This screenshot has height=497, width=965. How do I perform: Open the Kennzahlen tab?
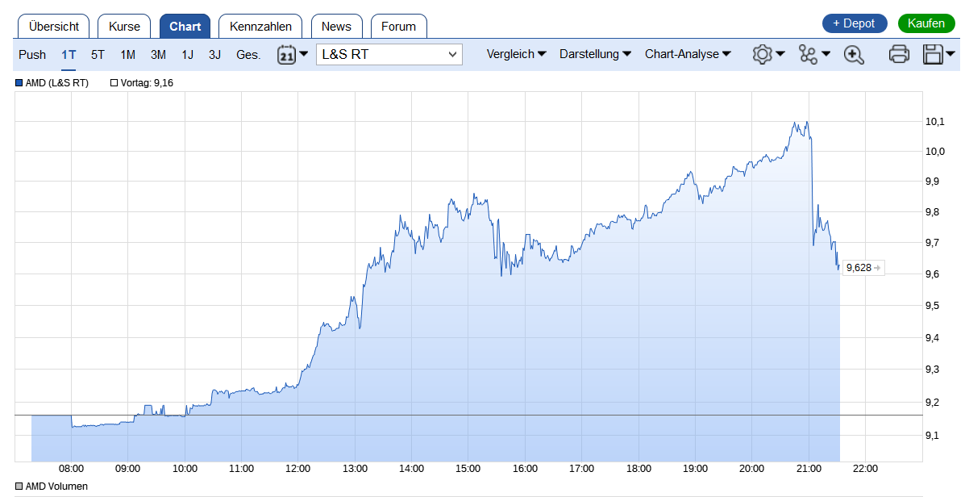(260, 27)
